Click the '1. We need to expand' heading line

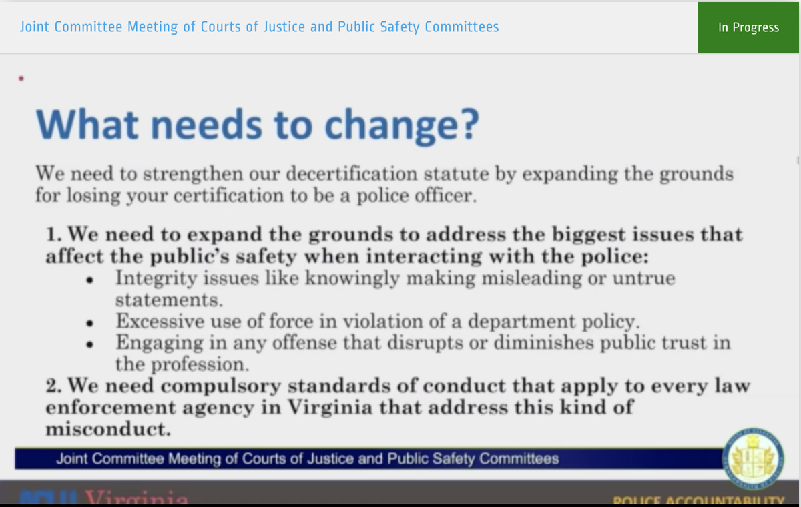pos(394,245)
